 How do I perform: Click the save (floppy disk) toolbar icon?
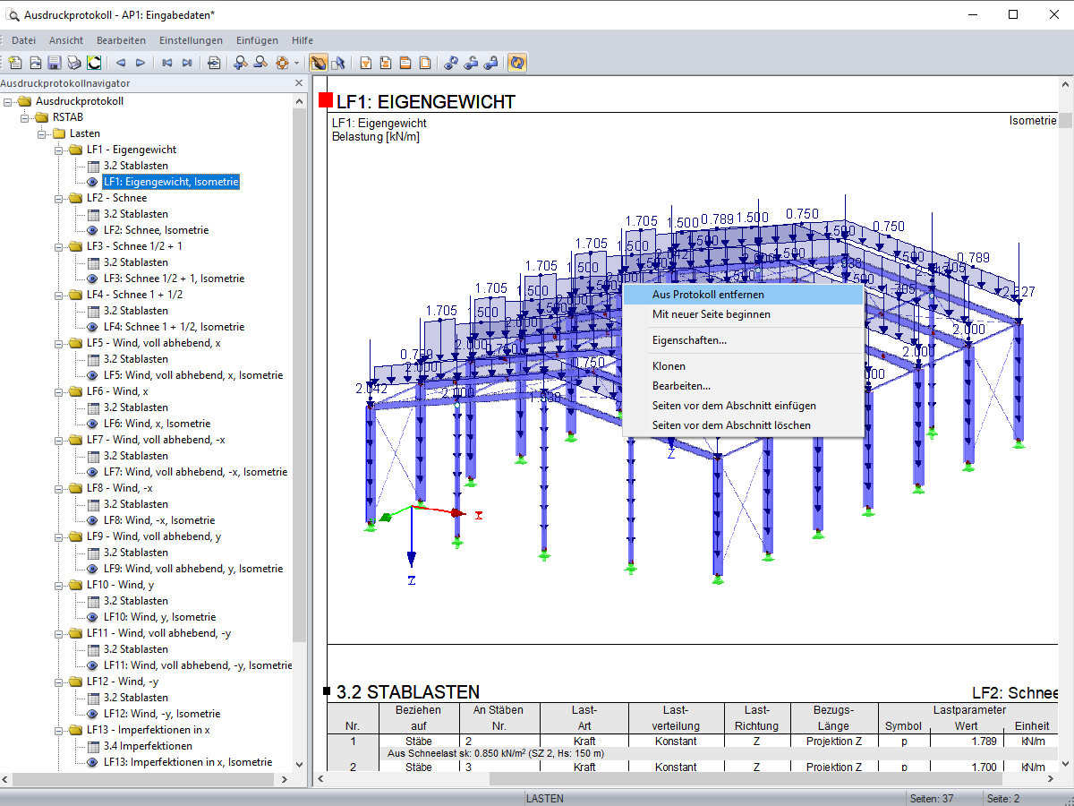coord(55,63)
